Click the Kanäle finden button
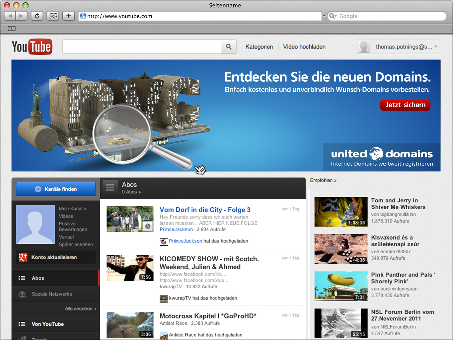Viewport: 453px width, 340px height. click(56, 189)
